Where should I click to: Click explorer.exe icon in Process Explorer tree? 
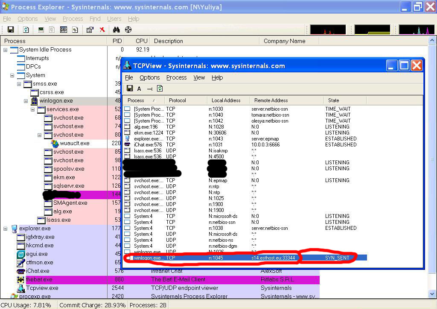[x=14, y=229]
